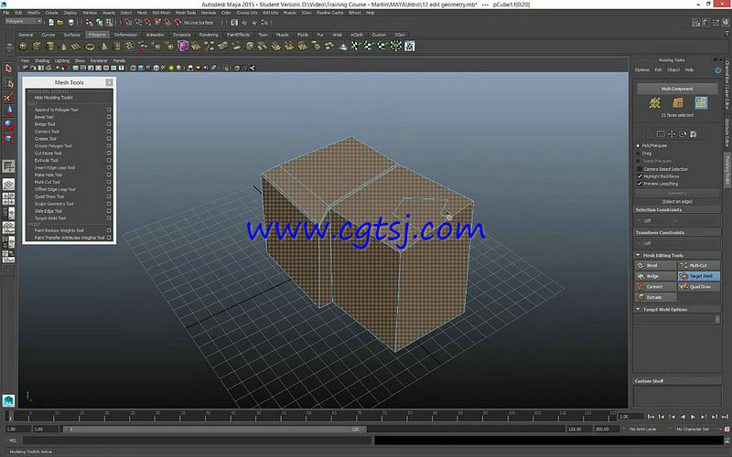This screenshot has width=732, height=457.
Task: Enable edge selection mode in Modeling Toolkit
Action: click(678, 103)
